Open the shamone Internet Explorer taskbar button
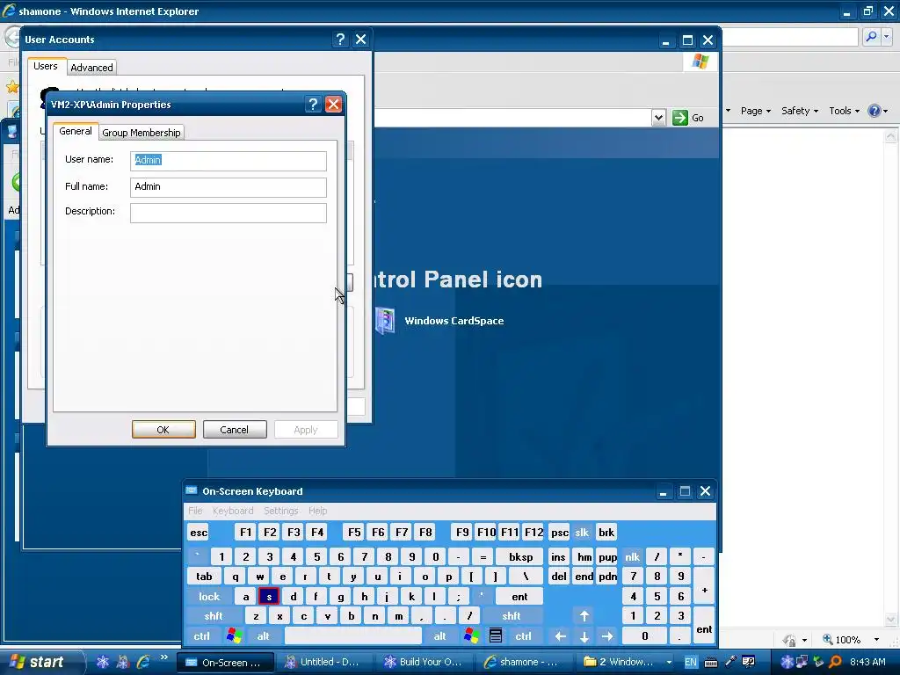The width and height of the screenshot is (900, 675). [x=522, y=663]
